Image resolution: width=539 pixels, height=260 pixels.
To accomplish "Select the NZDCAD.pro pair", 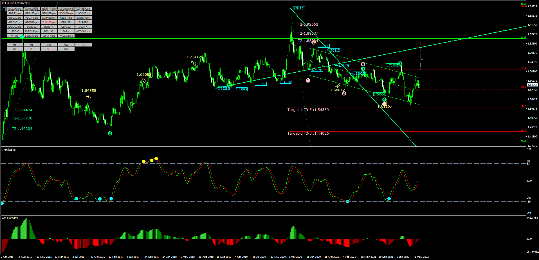I will point(83,31).
